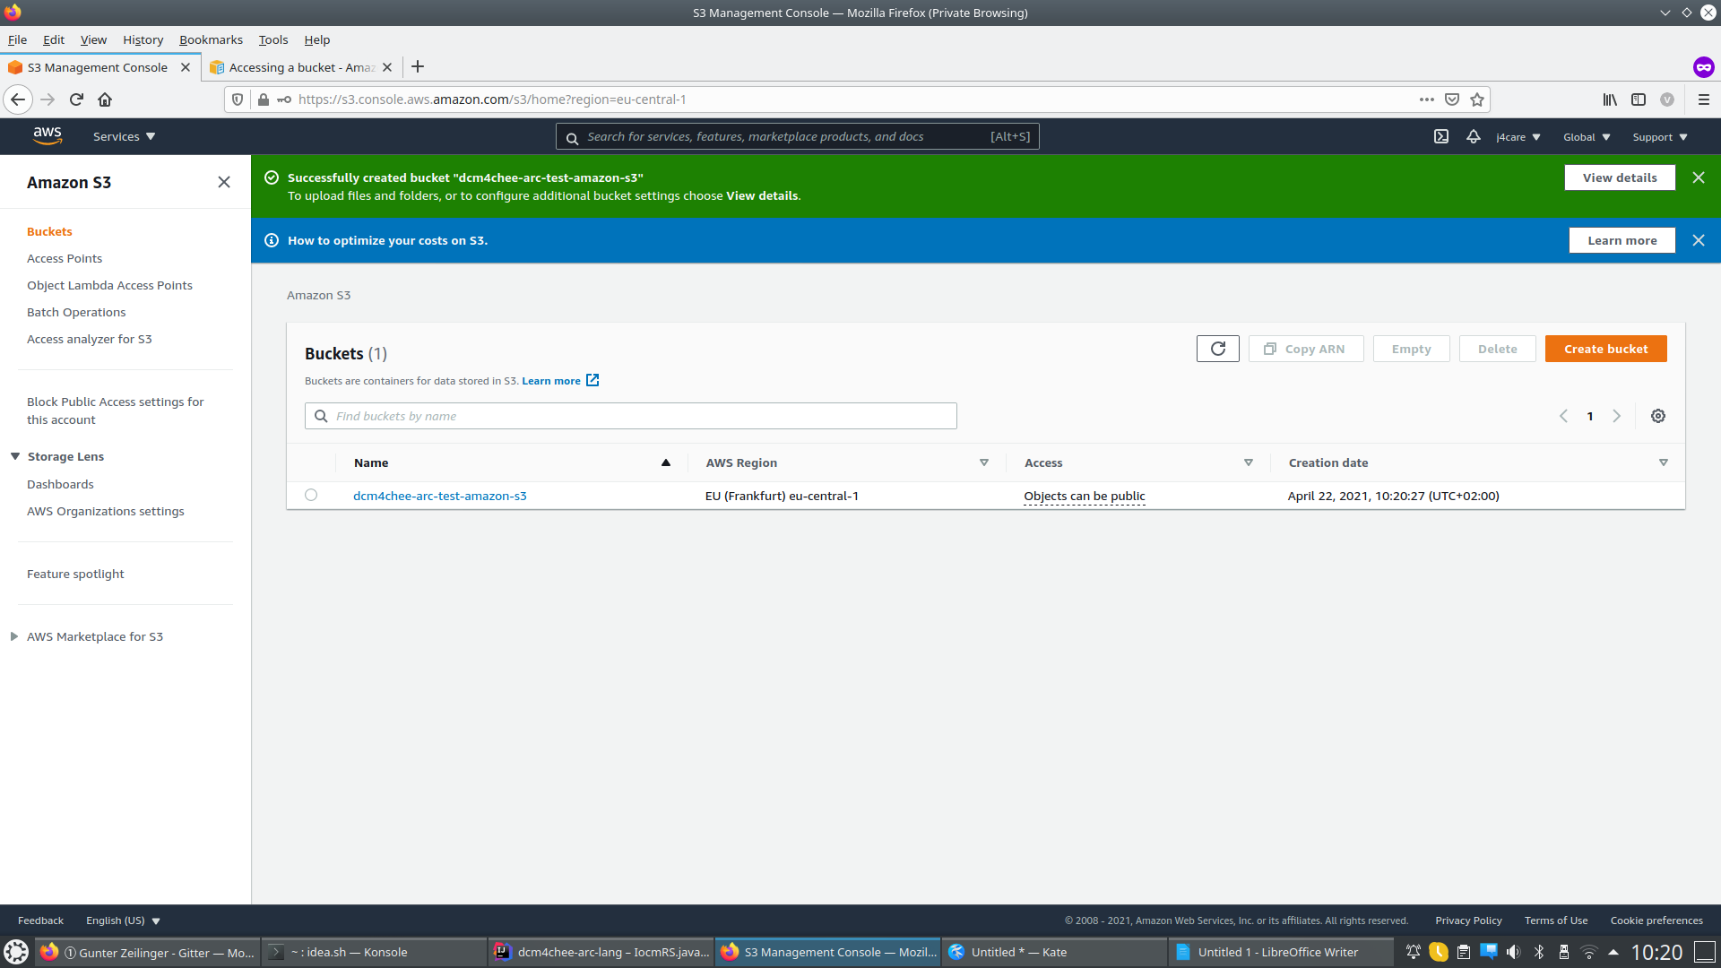
Task: Click the Copy ARN clipboard icon
Action: tap(1271, 348)
